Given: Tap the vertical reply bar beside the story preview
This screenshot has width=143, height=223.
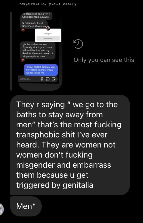Looking at the screenshot, I should coord(11,51).
